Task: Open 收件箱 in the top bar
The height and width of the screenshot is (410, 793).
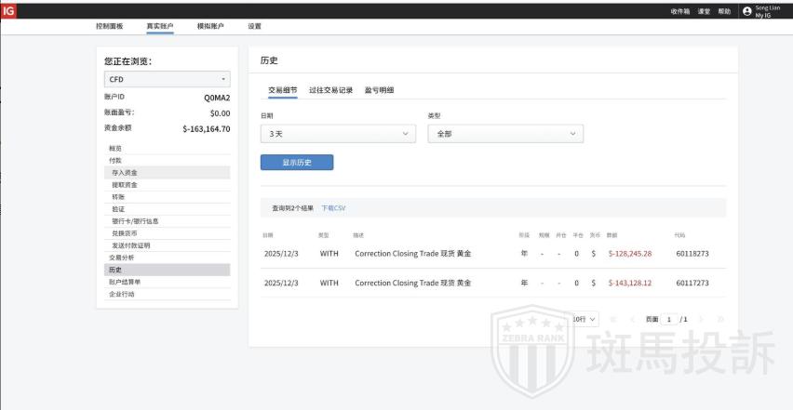Action: (680, 11)
